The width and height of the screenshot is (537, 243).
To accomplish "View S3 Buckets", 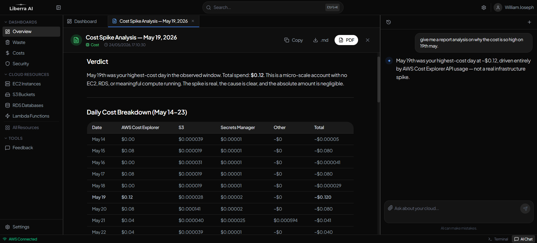I will (x=31, y=94).
